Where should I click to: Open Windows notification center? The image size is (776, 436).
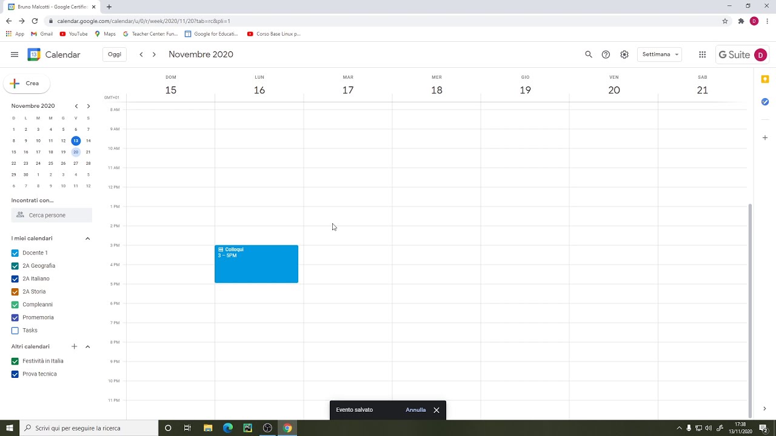[x=763, y=428]
